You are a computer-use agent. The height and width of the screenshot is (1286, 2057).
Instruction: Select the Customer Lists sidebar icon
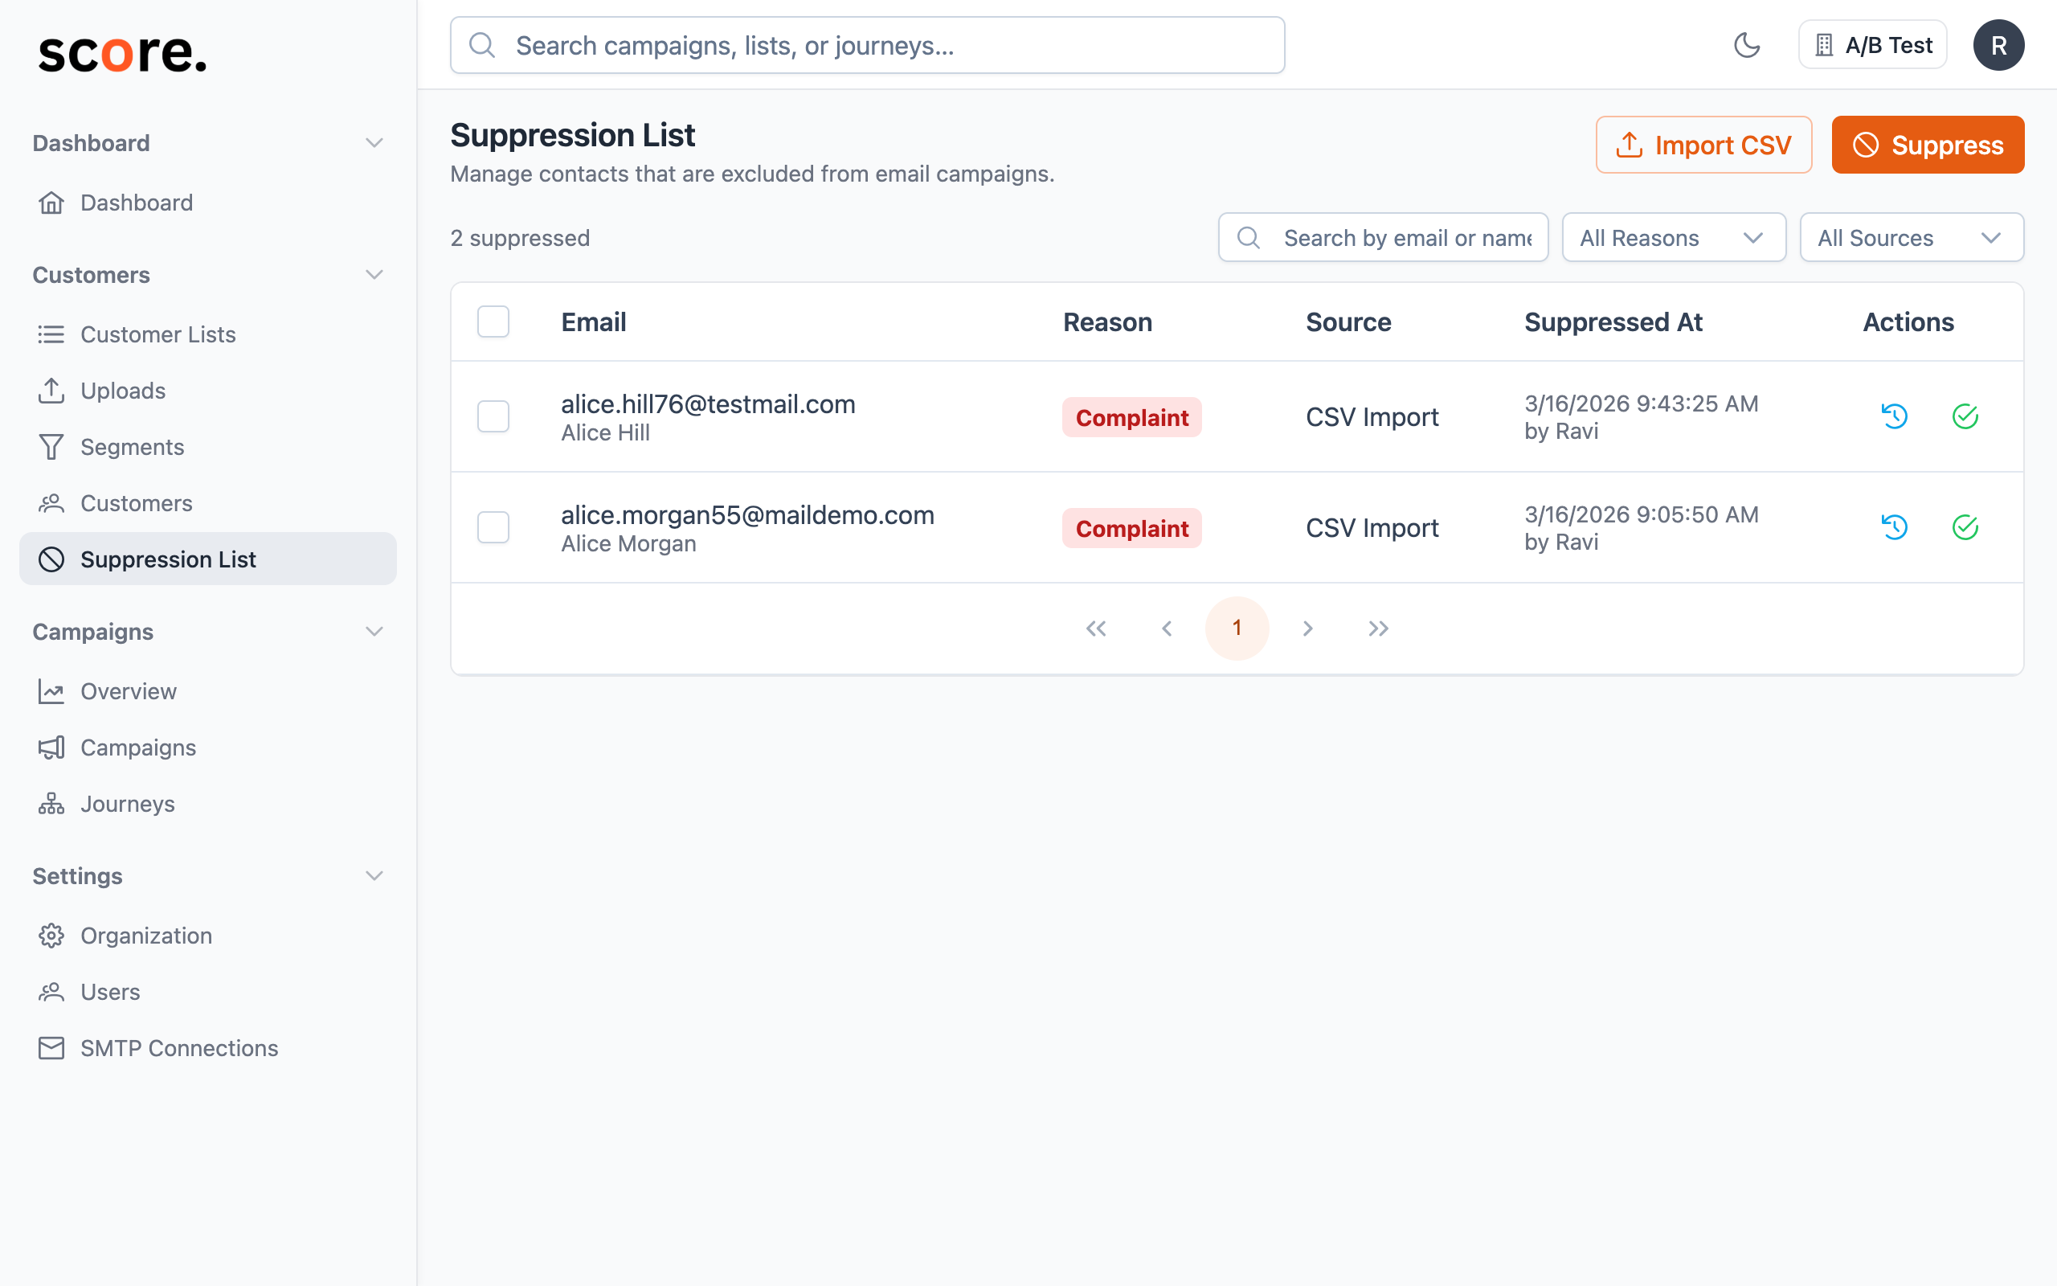click(x=52, y=334)
